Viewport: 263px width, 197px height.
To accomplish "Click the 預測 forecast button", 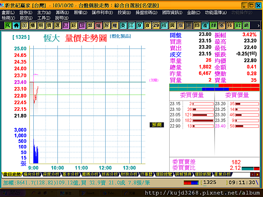I will point(156,125).
